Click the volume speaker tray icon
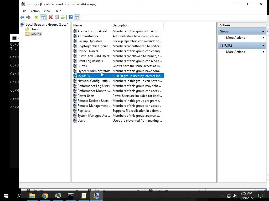The height and width of the screenshot is (201, 269). (x=235, y=196)
